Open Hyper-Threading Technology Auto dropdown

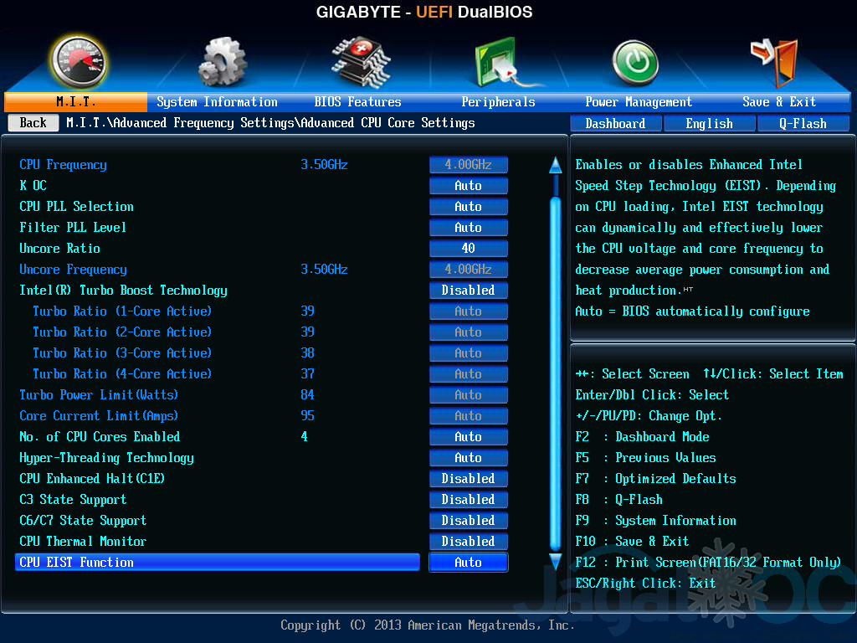468,458
